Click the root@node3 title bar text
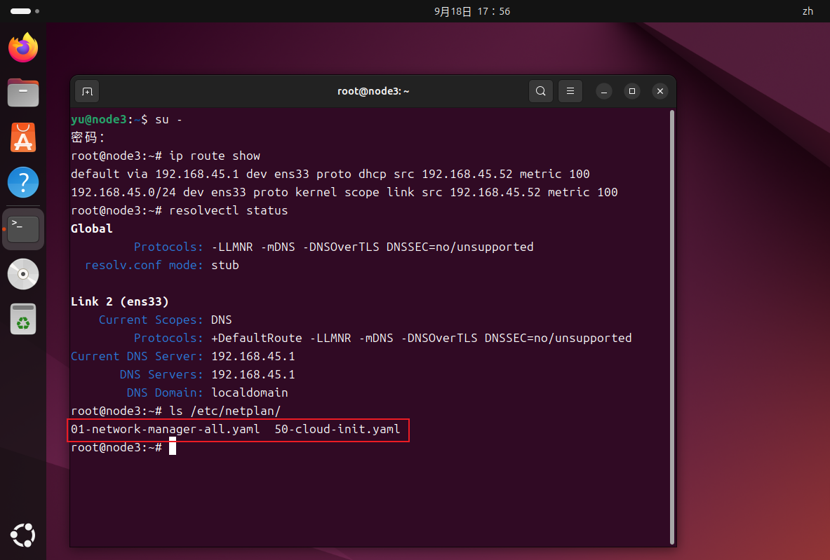Screen dimensions: 830x560 373,91
